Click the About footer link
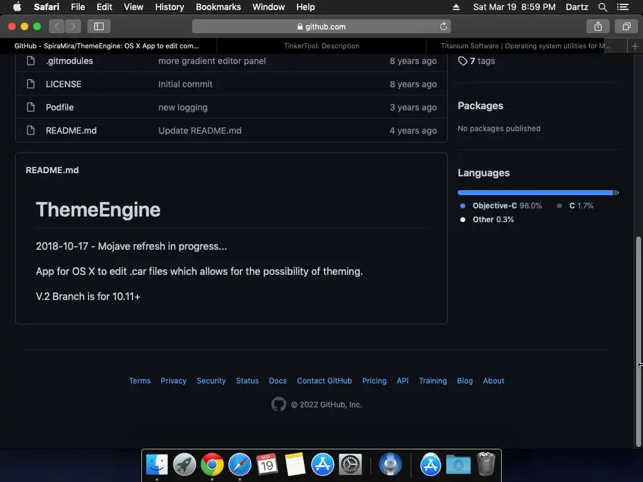643x482 pixels. click(x=494, y=381)
